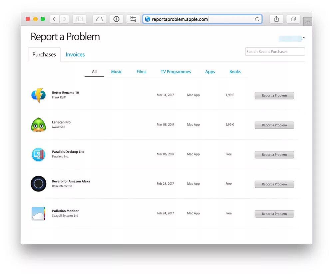Screen dimensions: 333x274
Task: Click the globe icon in the address bar
Action: tap(148, 19)
